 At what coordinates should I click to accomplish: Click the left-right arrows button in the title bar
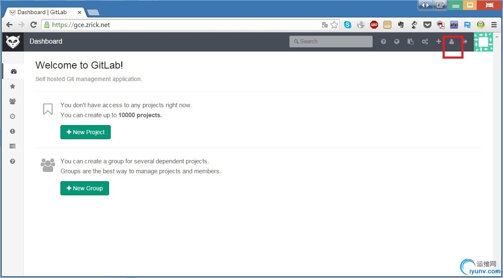click(x=425, y=5)
